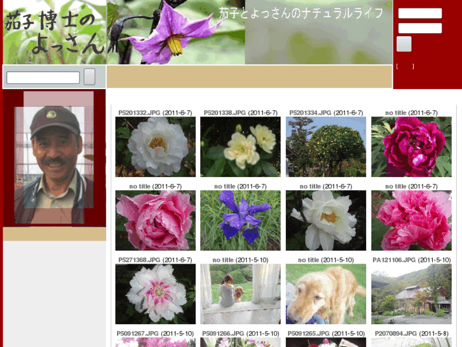Screen dimensions: 462x347
Task: Open white peony thumbnail in second row
Action: [x=326, y=220]
